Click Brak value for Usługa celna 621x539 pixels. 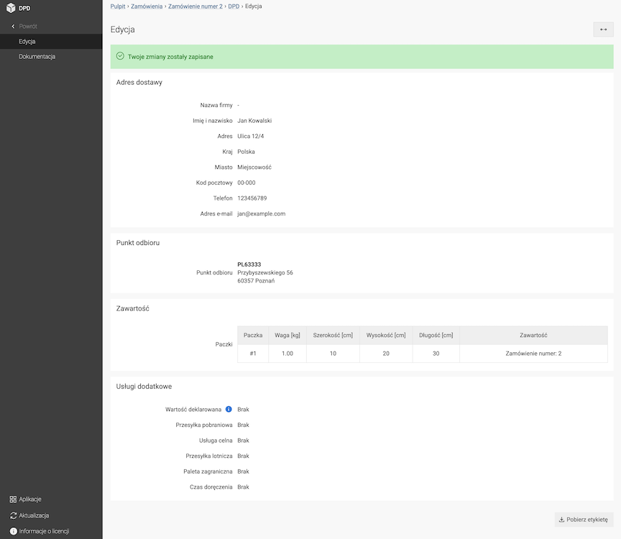click(x=243, y=441)
